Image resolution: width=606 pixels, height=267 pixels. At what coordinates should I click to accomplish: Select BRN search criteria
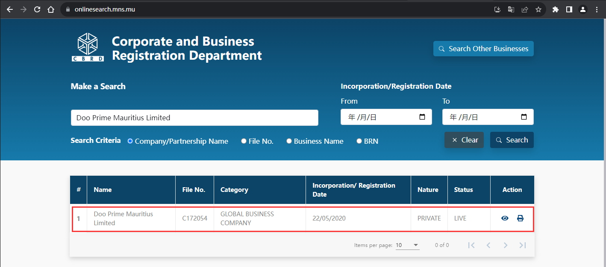tap(359, 141)
